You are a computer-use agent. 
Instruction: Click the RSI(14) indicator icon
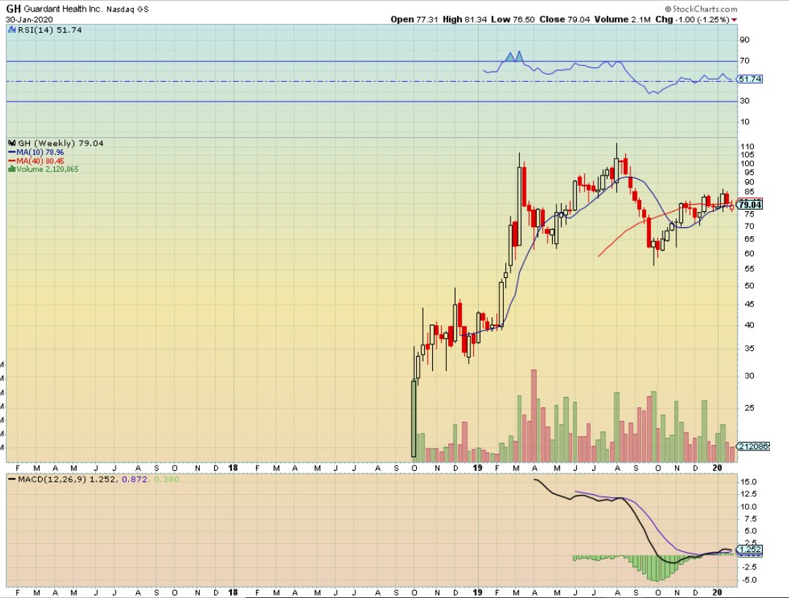(12, 30)
